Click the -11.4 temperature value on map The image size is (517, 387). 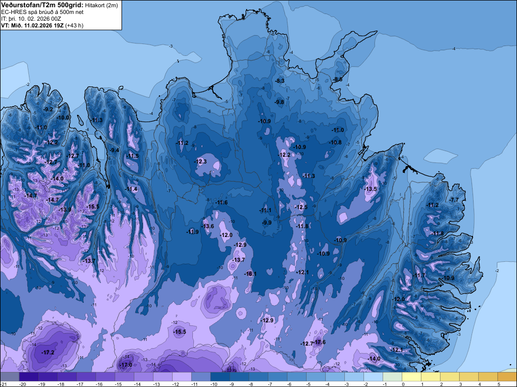pos(131,189)
